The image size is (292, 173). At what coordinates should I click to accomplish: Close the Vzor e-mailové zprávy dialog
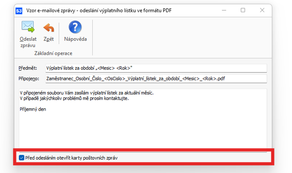(x=262, y=10)
